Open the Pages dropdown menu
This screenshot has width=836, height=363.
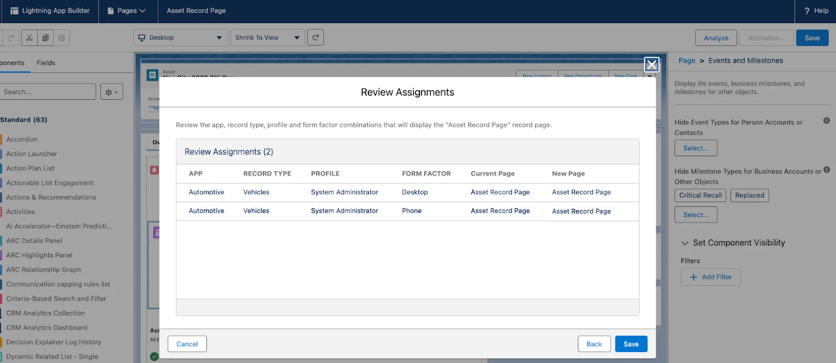click(126, 11)
